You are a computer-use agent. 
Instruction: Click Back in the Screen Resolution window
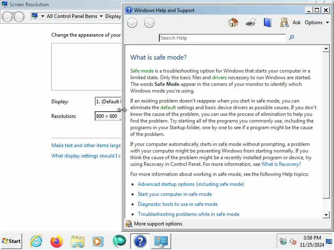7,17
